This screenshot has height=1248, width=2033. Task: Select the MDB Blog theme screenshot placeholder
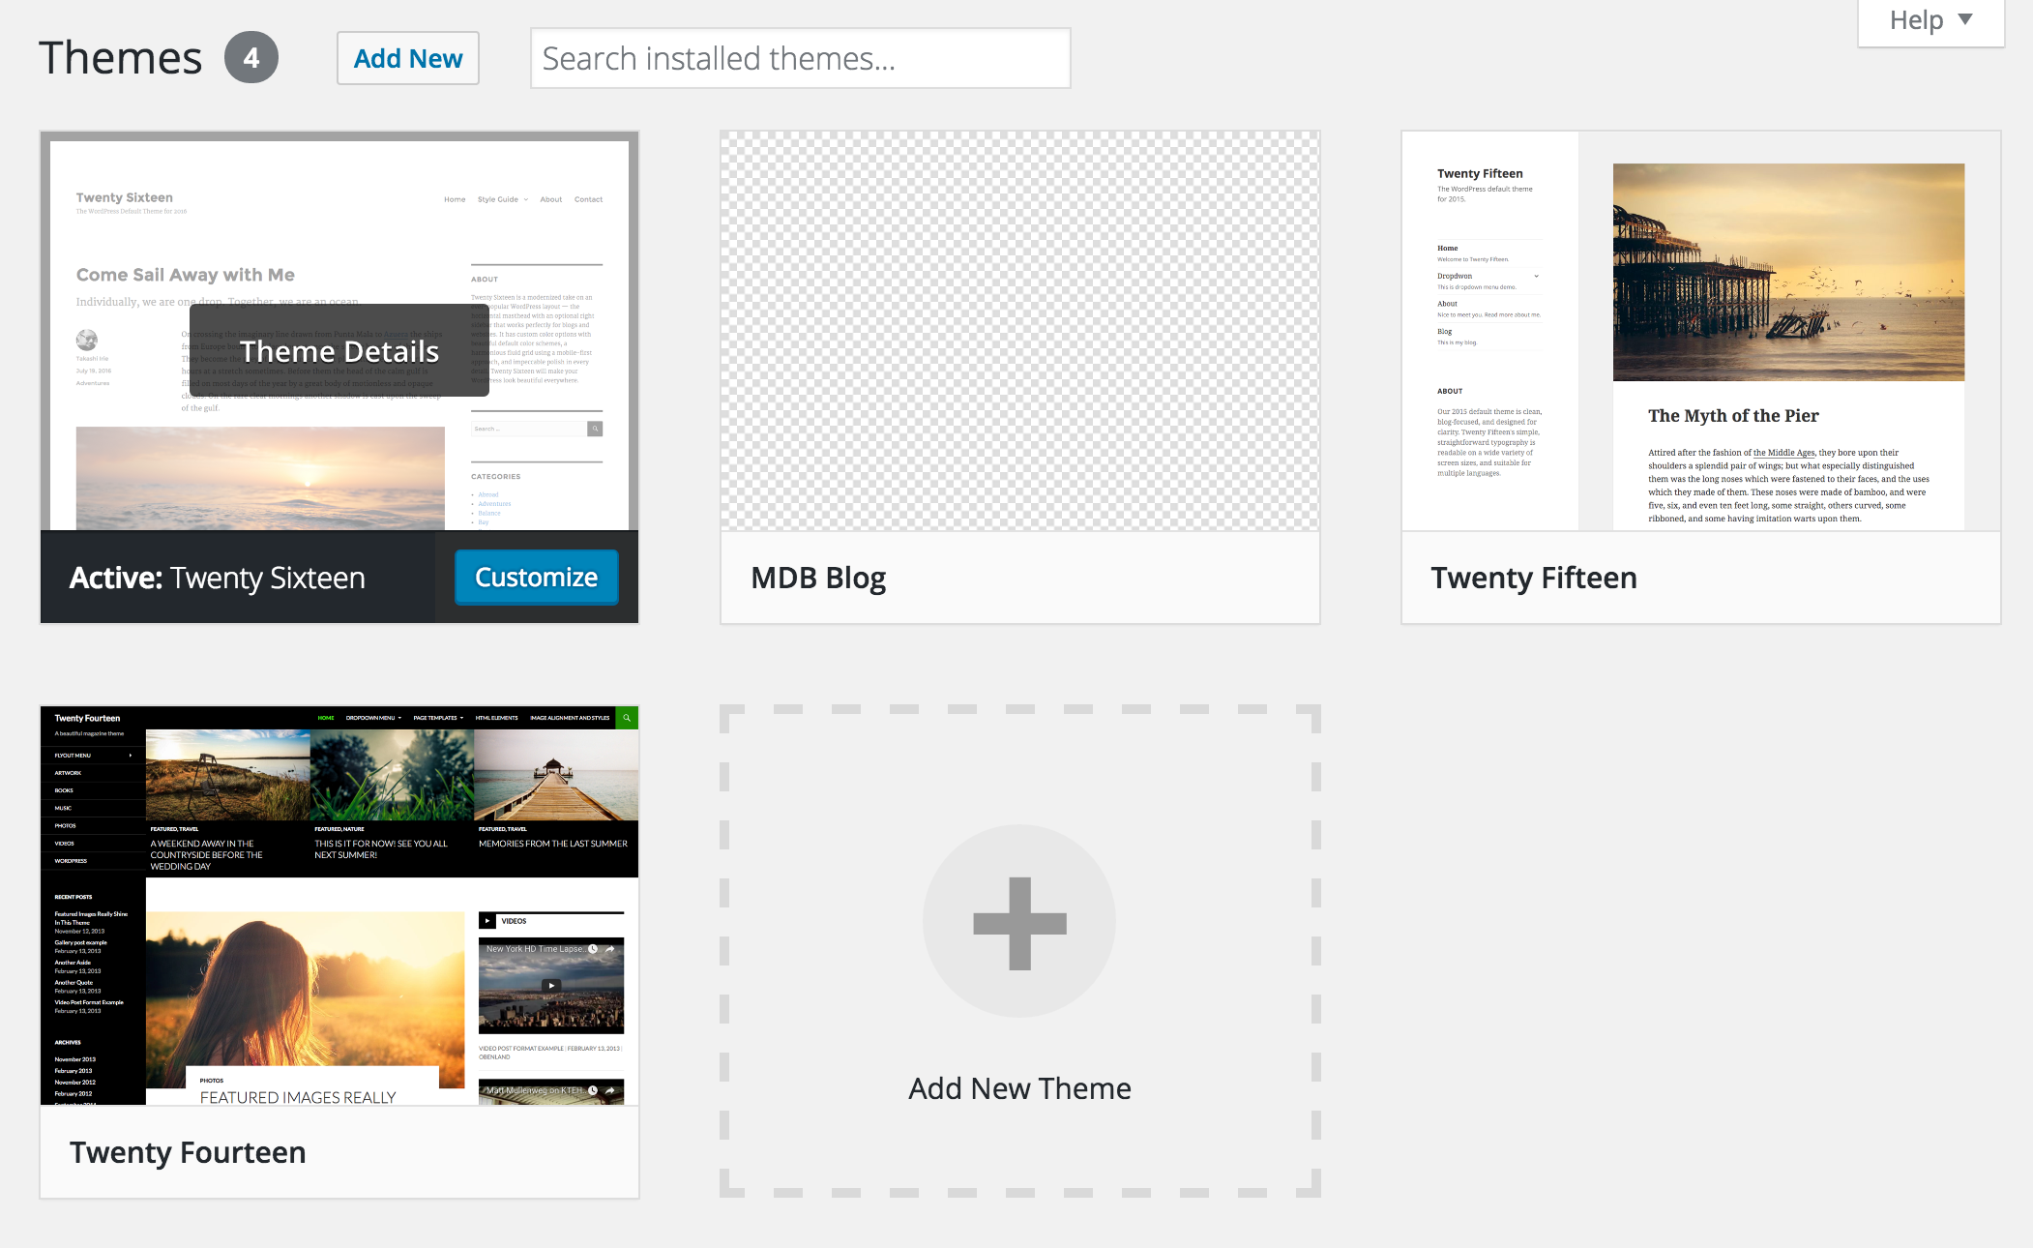coord(1020,331)
